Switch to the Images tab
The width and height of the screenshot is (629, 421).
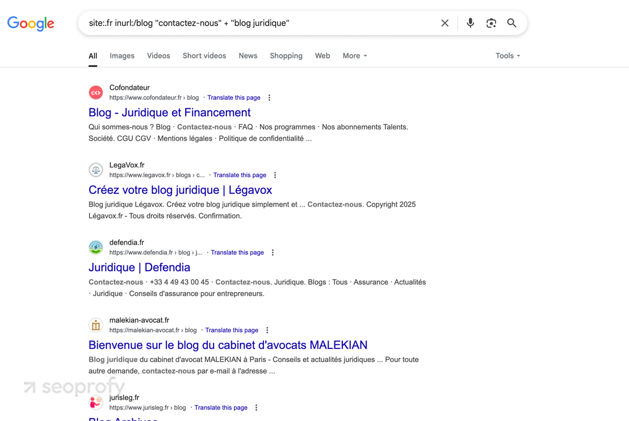[122, 56]
